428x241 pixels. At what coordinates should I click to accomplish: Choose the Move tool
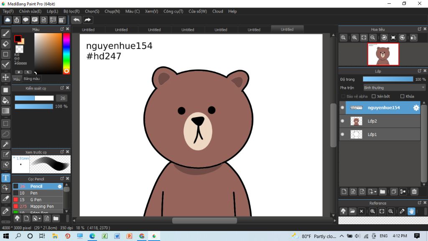[6, 77]
